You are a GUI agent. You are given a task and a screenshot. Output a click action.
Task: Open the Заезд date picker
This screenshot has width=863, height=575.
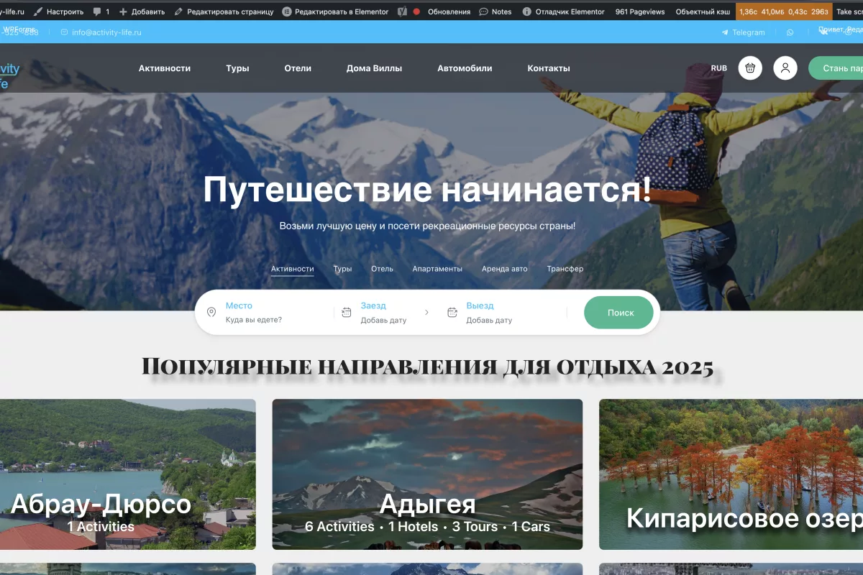383,313
